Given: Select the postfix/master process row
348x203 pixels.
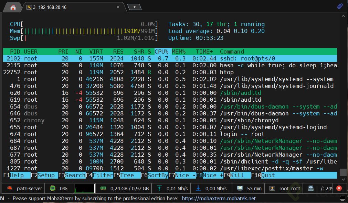Looking at the screenshot, I should click(x=170, y=168).
